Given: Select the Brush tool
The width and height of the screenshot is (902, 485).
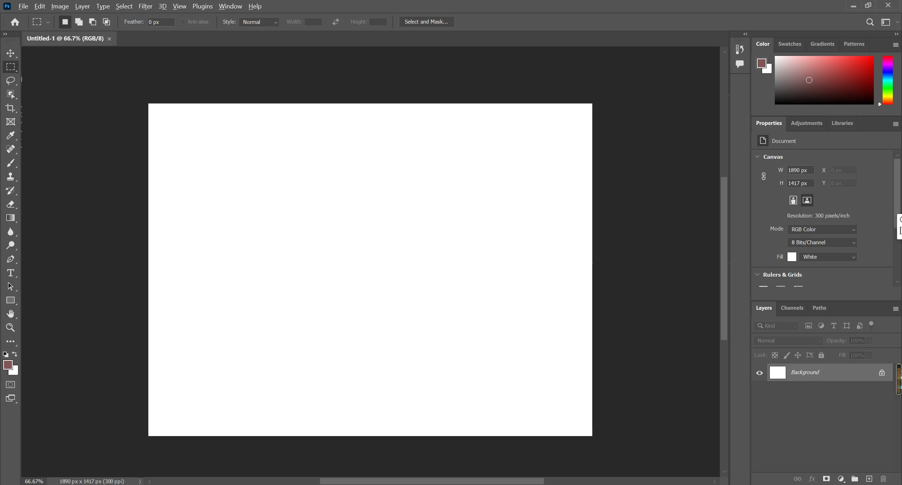Looking at the screenshot, I should [11, 163].
